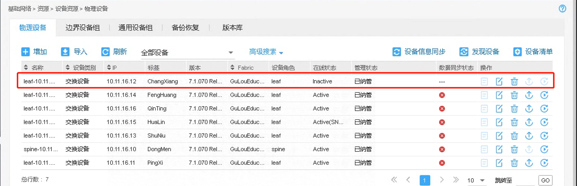577x186 pixels.
Task: Click the GO pagination button
Action: point(545,180)
